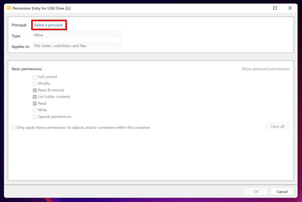Viewport: 302px width, 202px height.
Task: Toggle the Read permission checkbox
Action: [x=35, y=103]
